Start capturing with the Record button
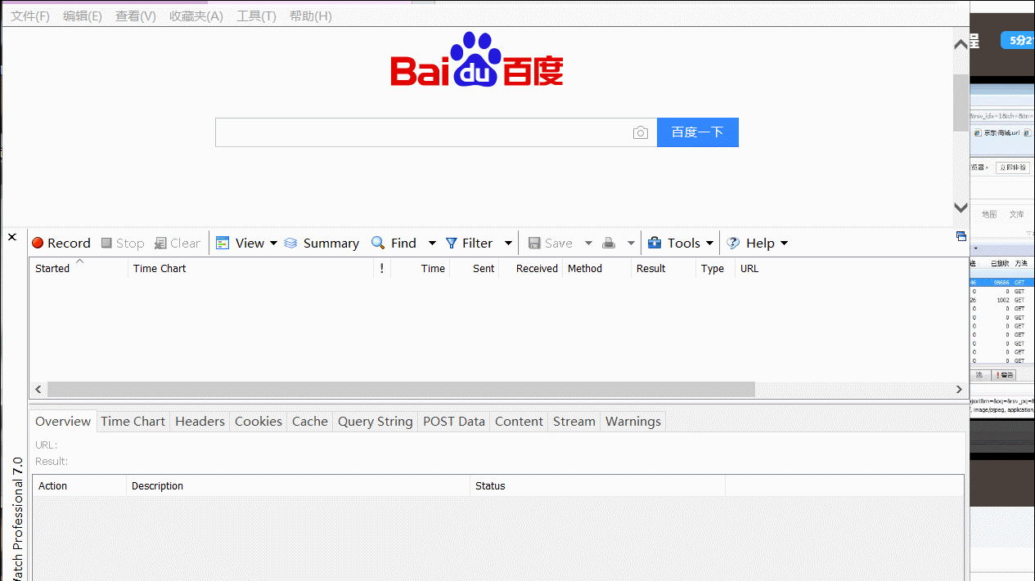The image size is (1035, 581). click(x=61, y=243)
